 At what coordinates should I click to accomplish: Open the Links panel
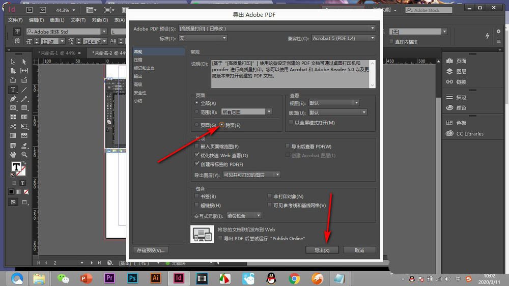tap(456, 82)
